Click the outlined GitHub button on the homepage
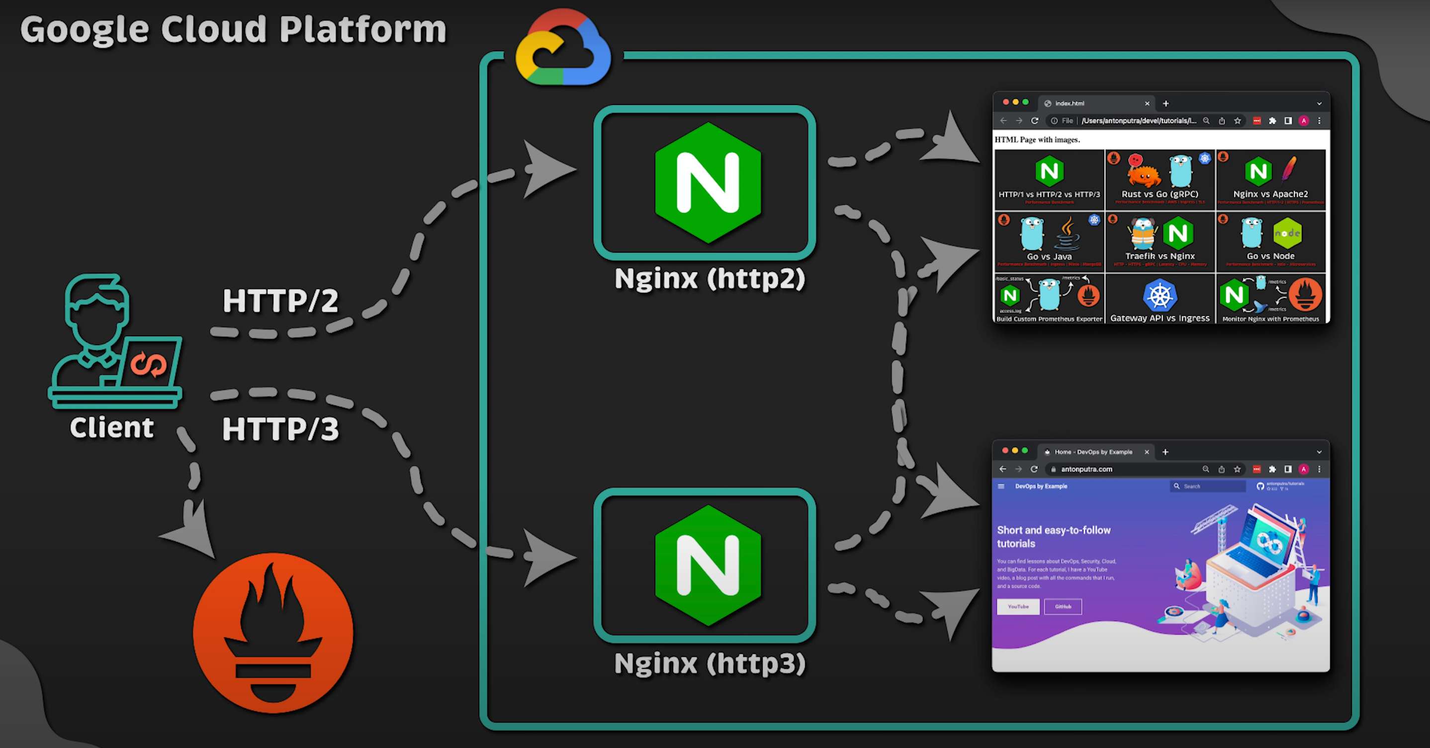Screen dimensions: 1430x748 (1063, 606)
